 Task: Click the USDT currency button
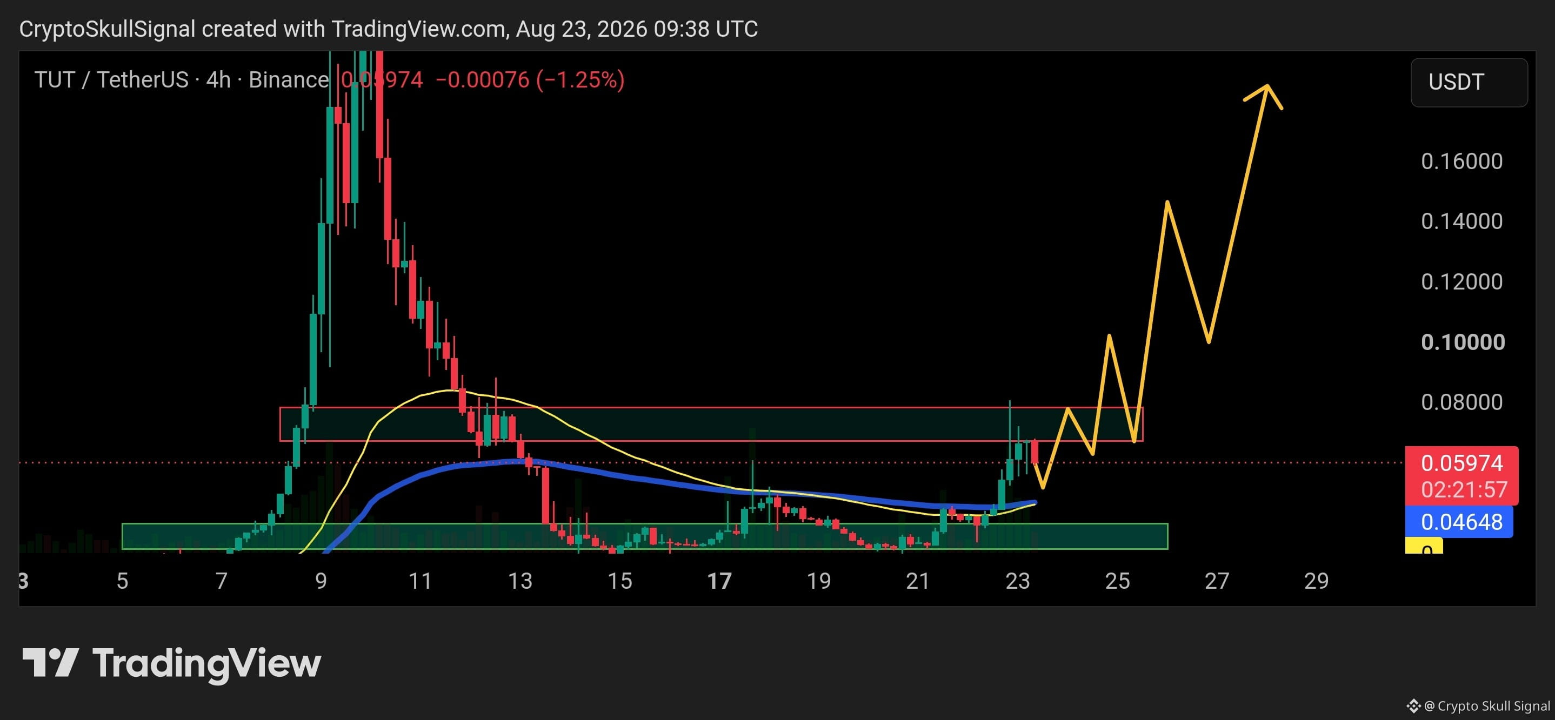tap(1469, 82)
